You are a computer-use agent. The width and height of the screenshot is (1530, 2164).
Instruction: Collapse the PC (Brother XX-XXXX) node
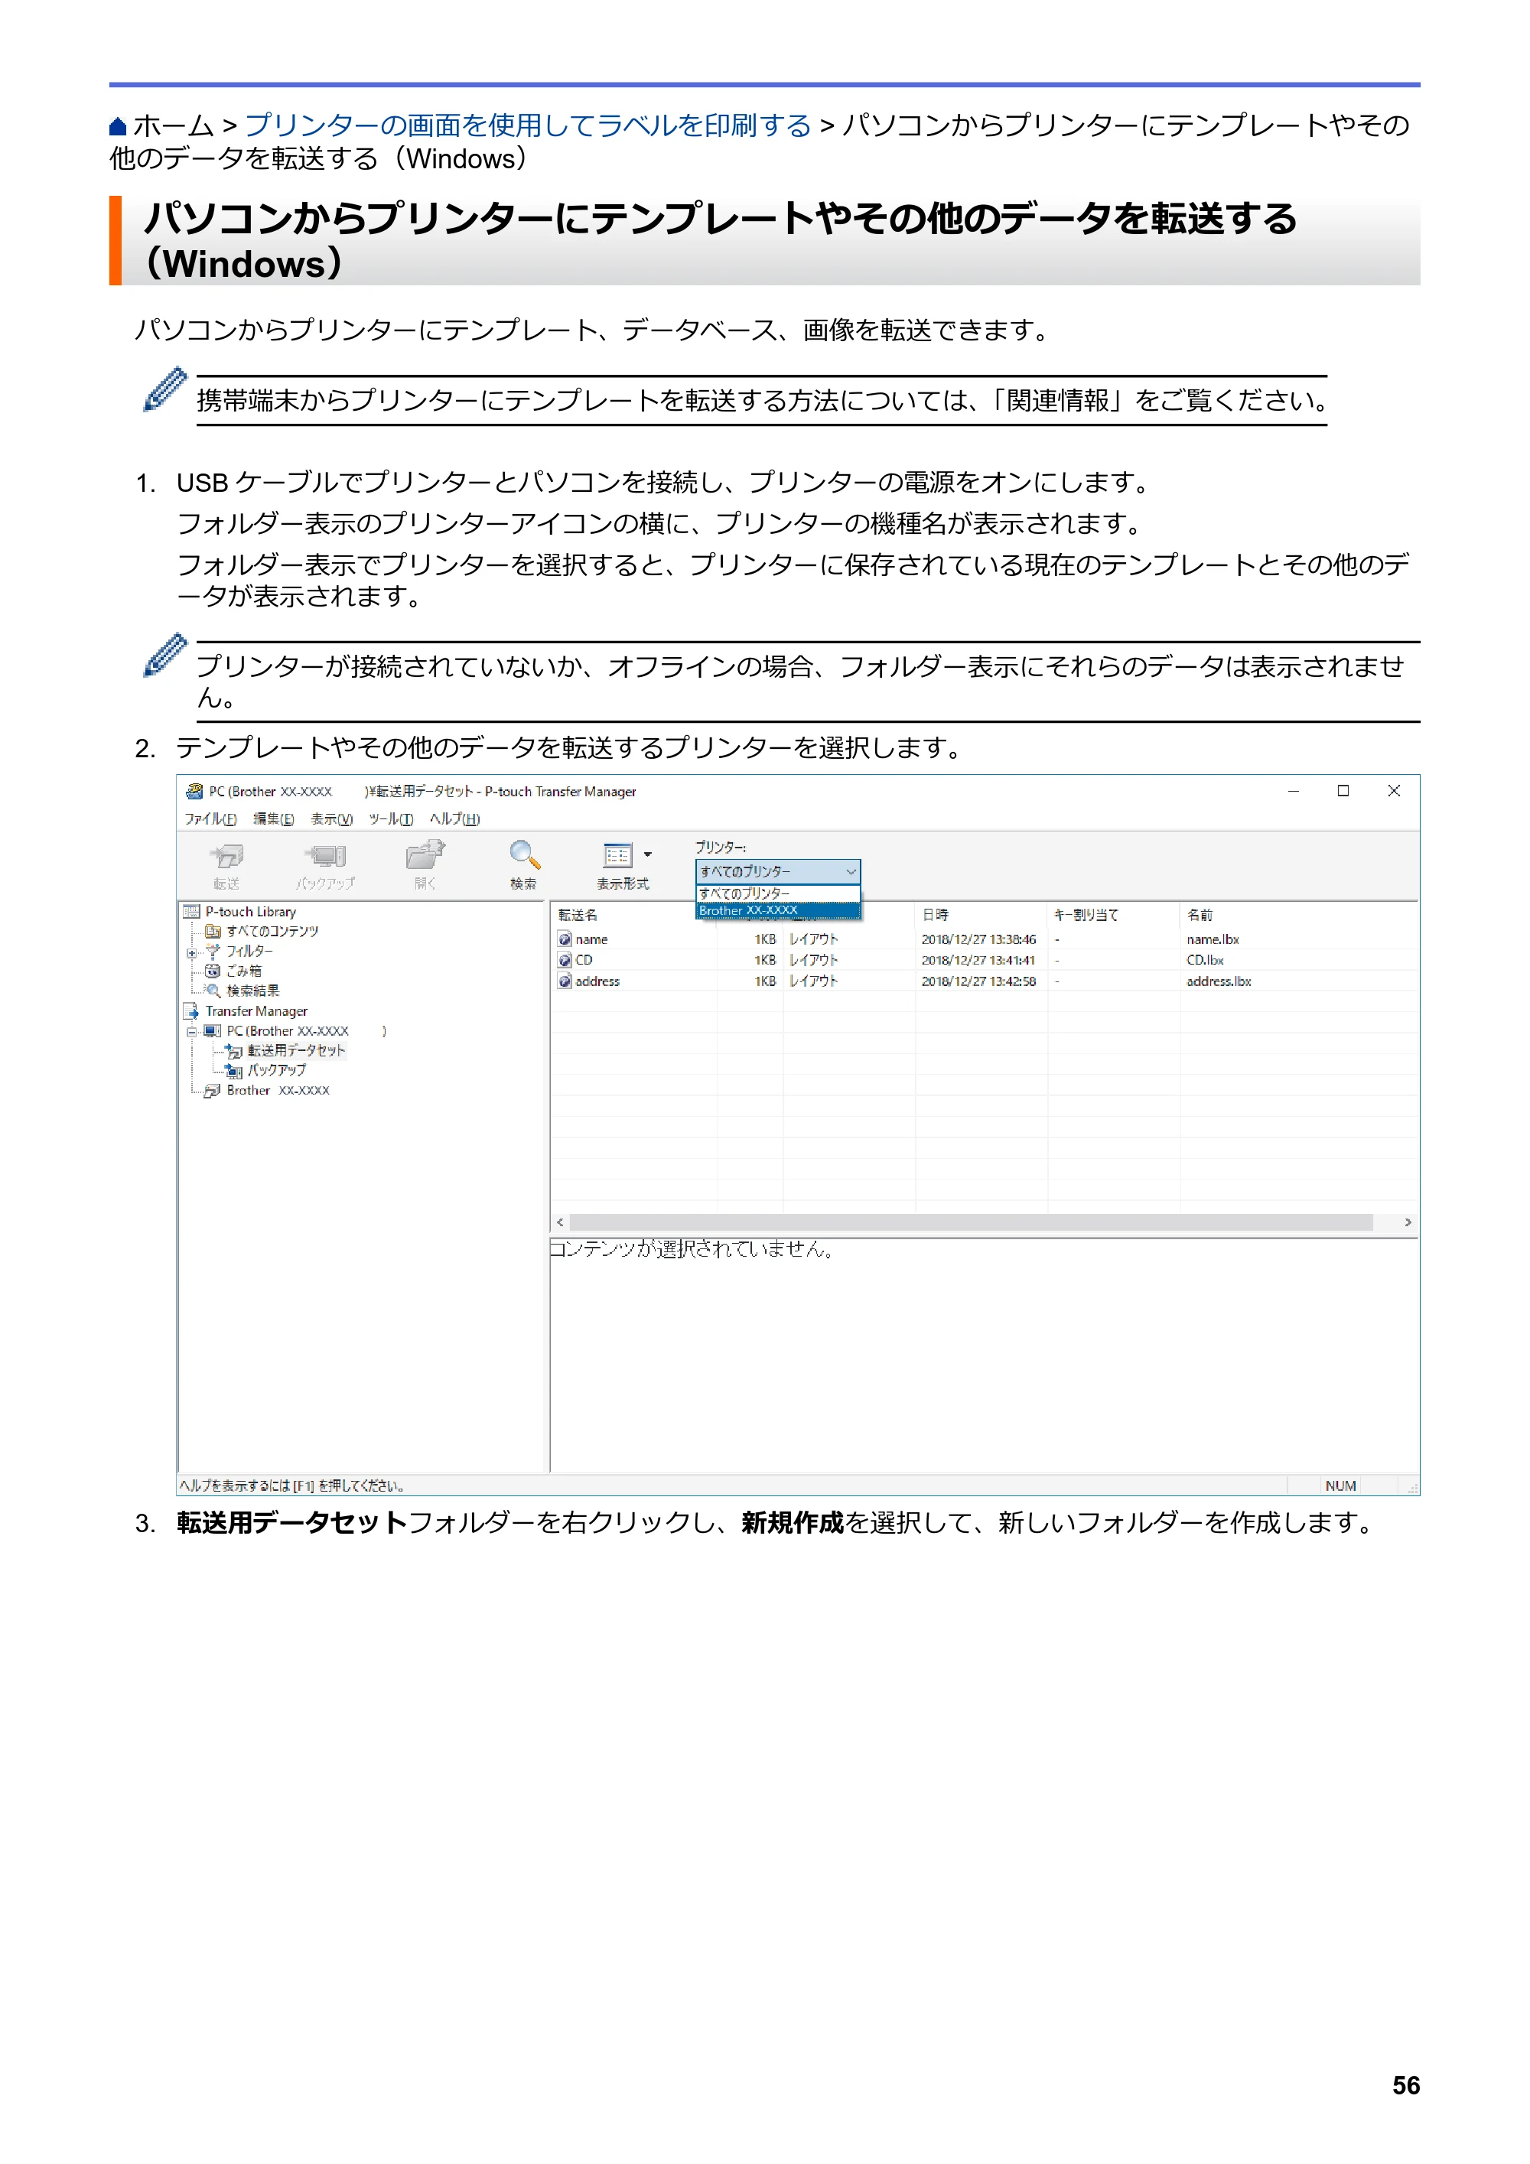(x=191, y=1032)
